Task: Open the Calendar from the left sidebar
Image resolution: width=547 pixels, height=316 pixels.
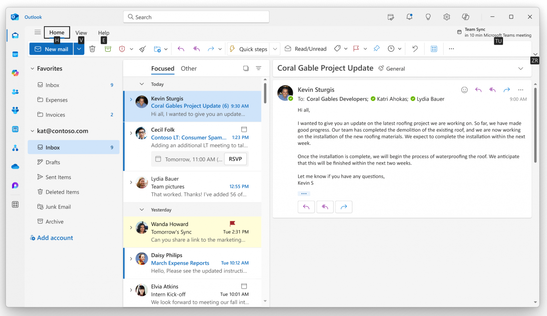Action: pyautogui.click(x=15, y=54)
